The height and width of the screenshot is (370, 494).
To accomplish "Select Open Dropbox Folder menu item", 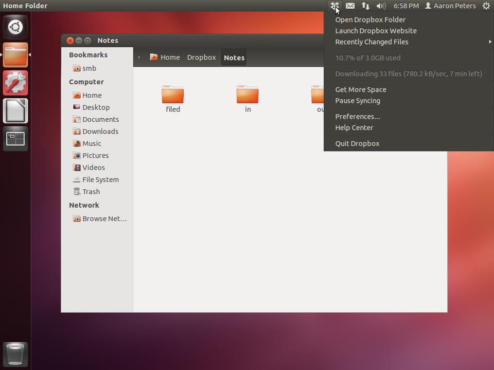I will click(370, 20).
